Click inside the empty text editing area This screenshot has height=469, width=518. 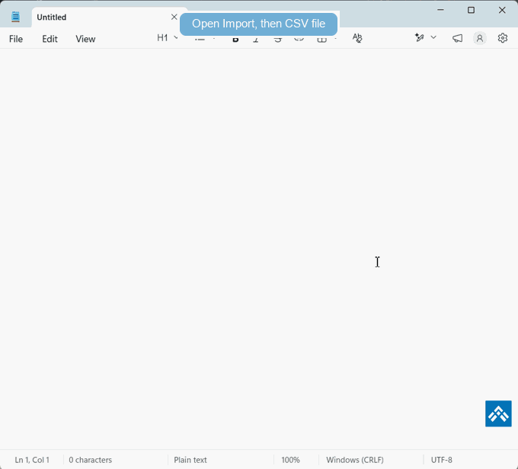pyautogui.click(x=259, y=248)
